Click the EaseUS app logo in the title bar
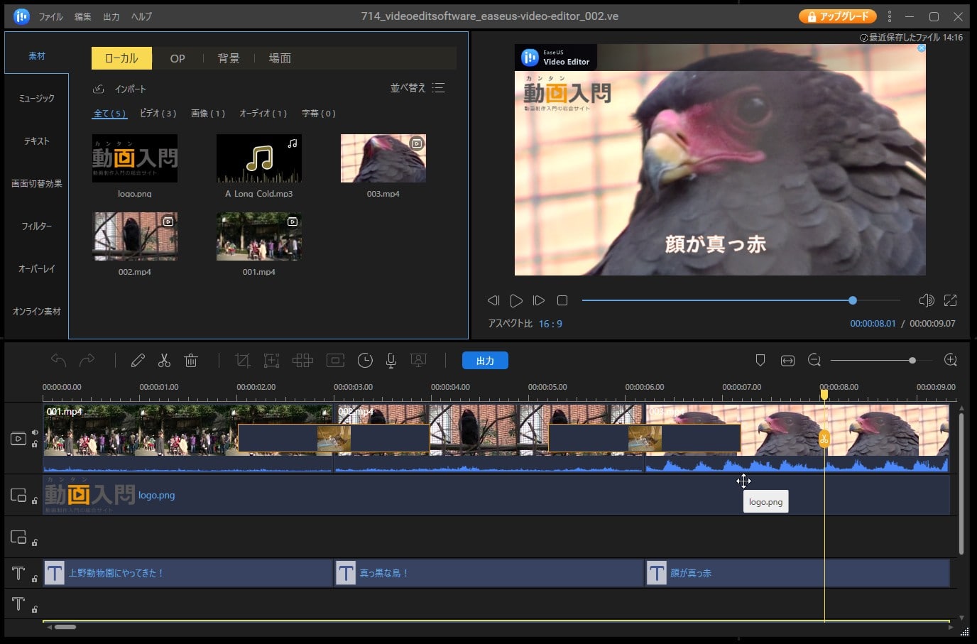Screen dimensions: 977x644 [x=21, y=16]
